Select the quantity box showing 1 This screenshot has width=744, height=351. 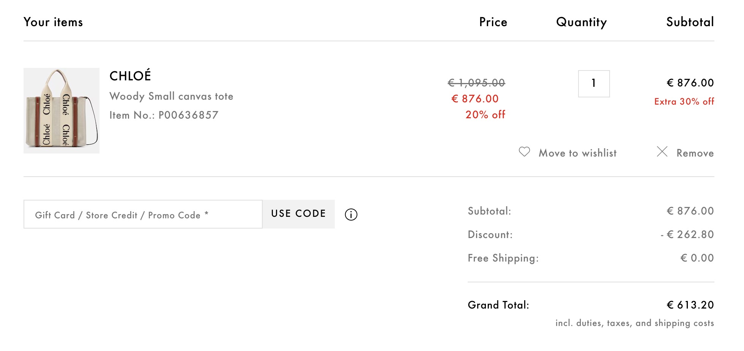coord(594,84)
